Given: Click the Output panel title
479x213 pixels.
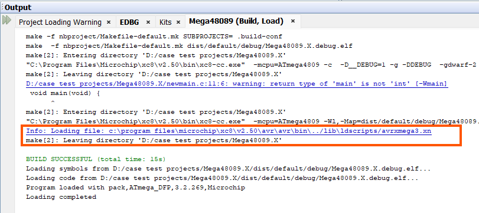Looking at the screenshot, I should (18, 8).
